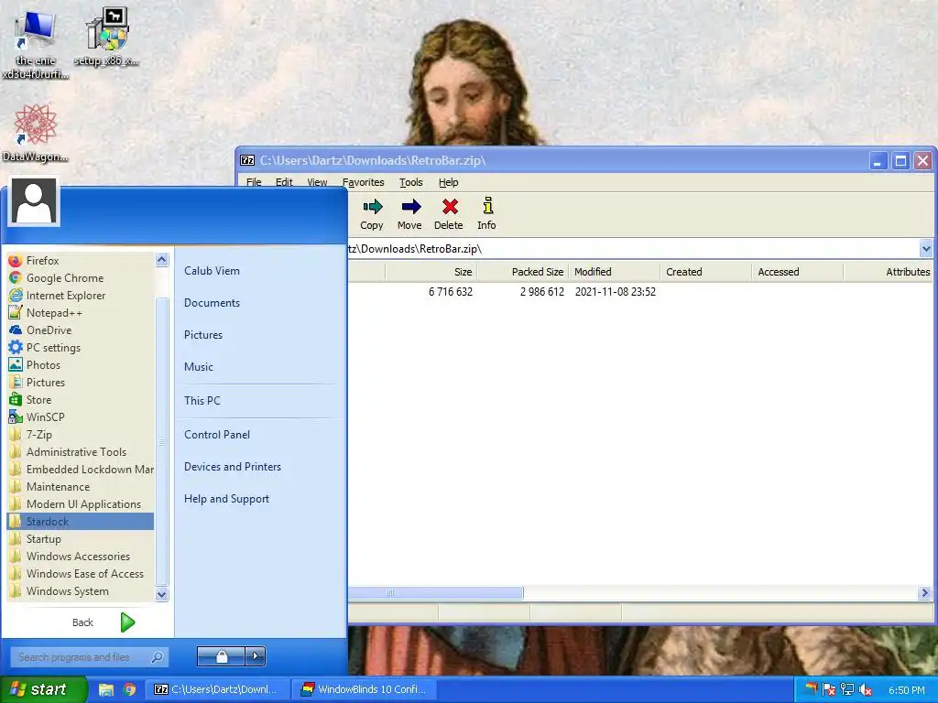Open the setup_x86 desktop installer icon
This screenshot has height=703, width=938.
pos(106,37)
